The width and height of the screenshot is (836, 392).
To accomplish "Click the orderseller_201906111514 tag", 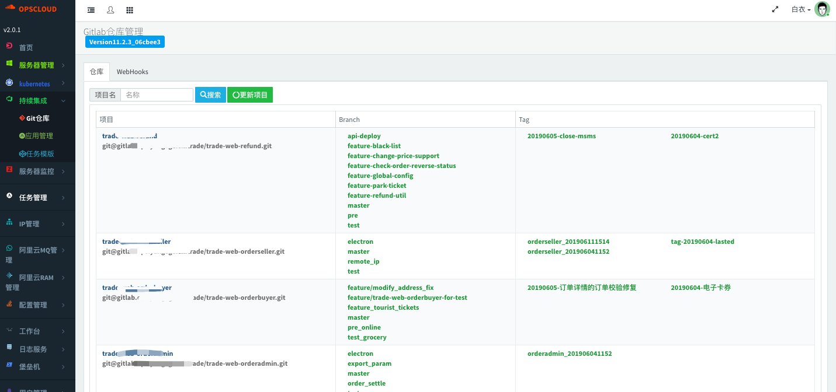I will coord(568,242).
